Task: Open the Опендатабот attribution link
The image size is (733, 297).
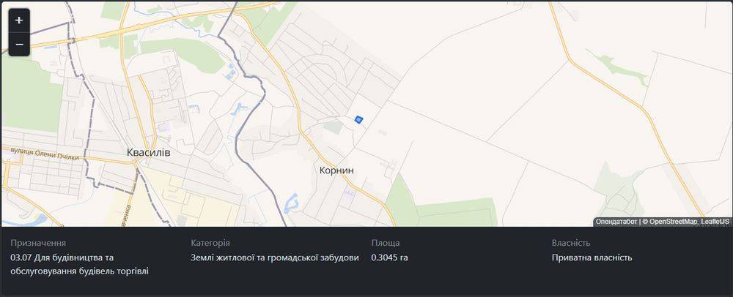Action: (x=616, y=222)
